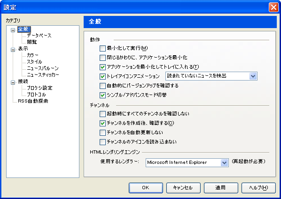Click the キャンセル button
The height and width of the screenshot is (199, 281).
[183, 188]
